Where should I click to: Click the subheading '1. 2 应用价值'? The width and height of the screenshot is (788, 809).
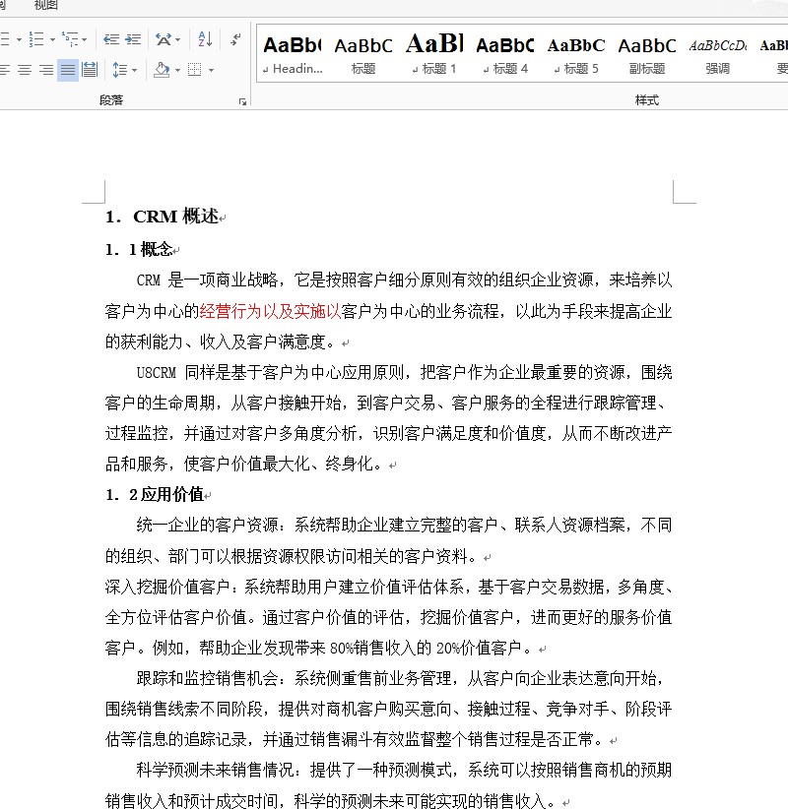(x=154, y=495)
